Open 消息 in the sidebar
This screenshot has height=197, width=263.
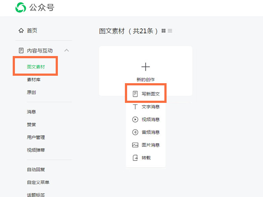pyautogui.click(x=31, y=112)
